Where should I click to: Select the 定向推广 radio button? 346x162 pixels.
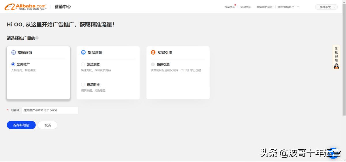pos(13,64)
